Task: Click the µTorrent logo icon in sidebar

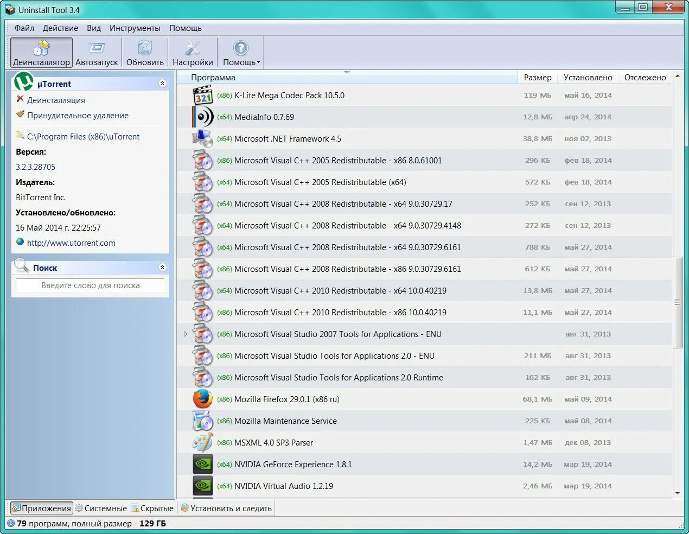Action: click(23, 81)
